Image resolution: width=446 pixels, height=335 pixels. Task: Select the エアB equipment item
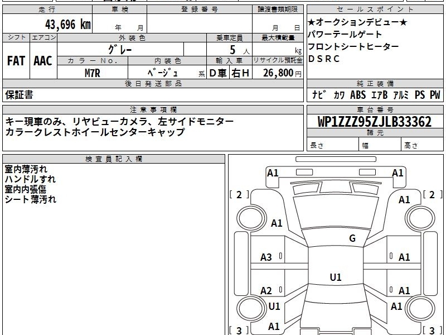coord(380,95)
